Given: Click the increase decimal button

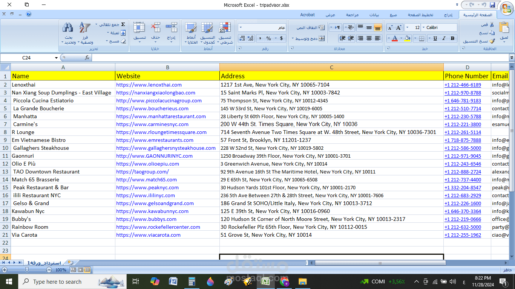Looking at the screenshot, I should [x=250, y=38].
